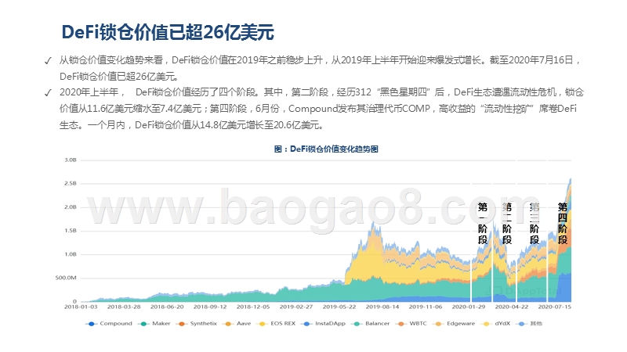This screenshot has width=627, height=352.
Task: Click the 2020-01-29 x-axis date
Action: coord(469,307)
